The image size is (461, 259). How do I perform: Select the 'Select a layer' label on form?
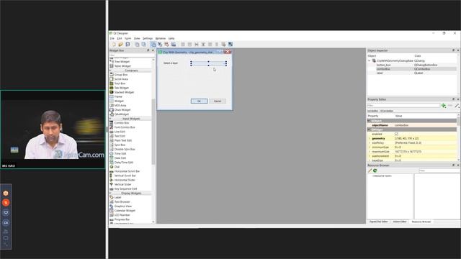tap(171, 63)
